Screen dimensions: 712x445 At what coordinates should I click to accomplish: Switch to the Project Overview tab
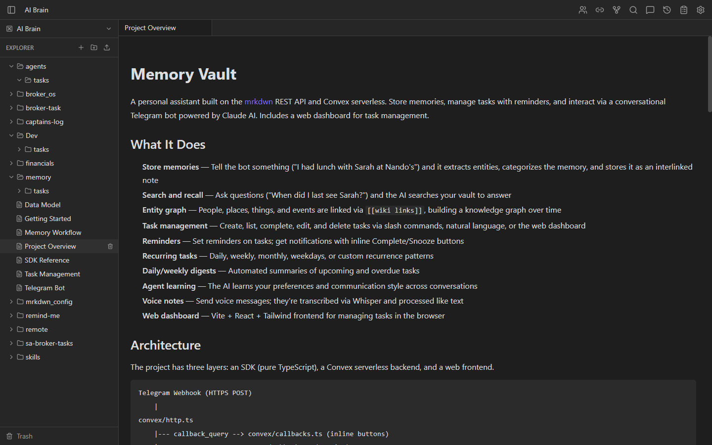[x=150, y=28]
